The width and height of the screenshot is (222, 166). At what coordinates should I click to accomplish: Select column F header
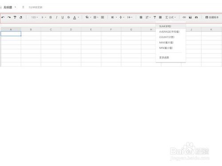pyautogui.click(x=111, y=30)
